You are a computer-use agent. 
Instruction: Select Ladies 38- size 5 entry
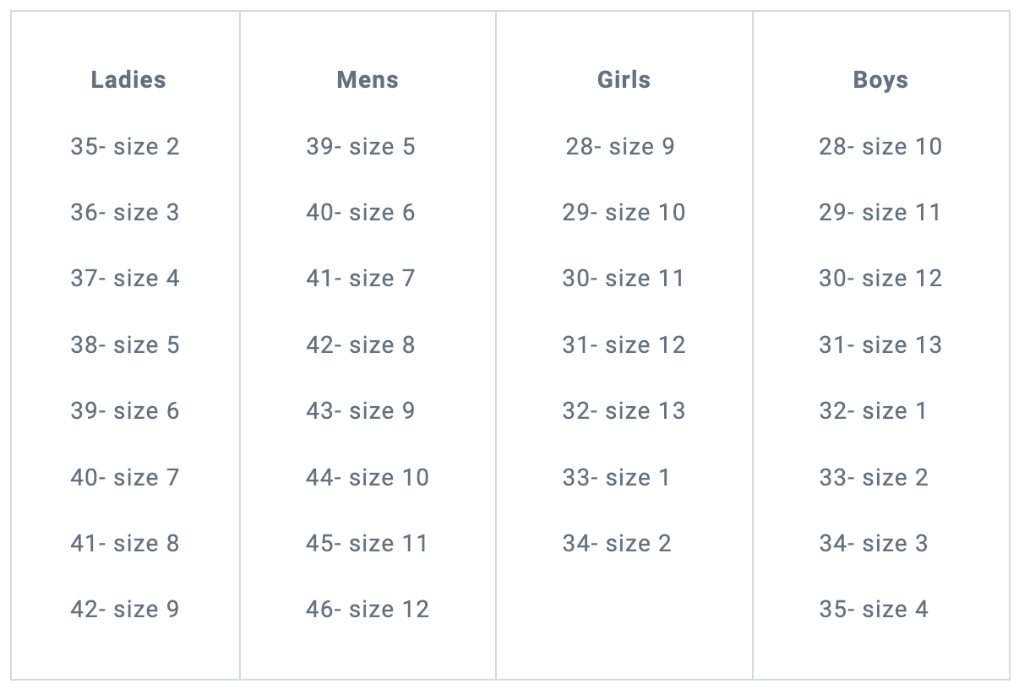[125, 344]
